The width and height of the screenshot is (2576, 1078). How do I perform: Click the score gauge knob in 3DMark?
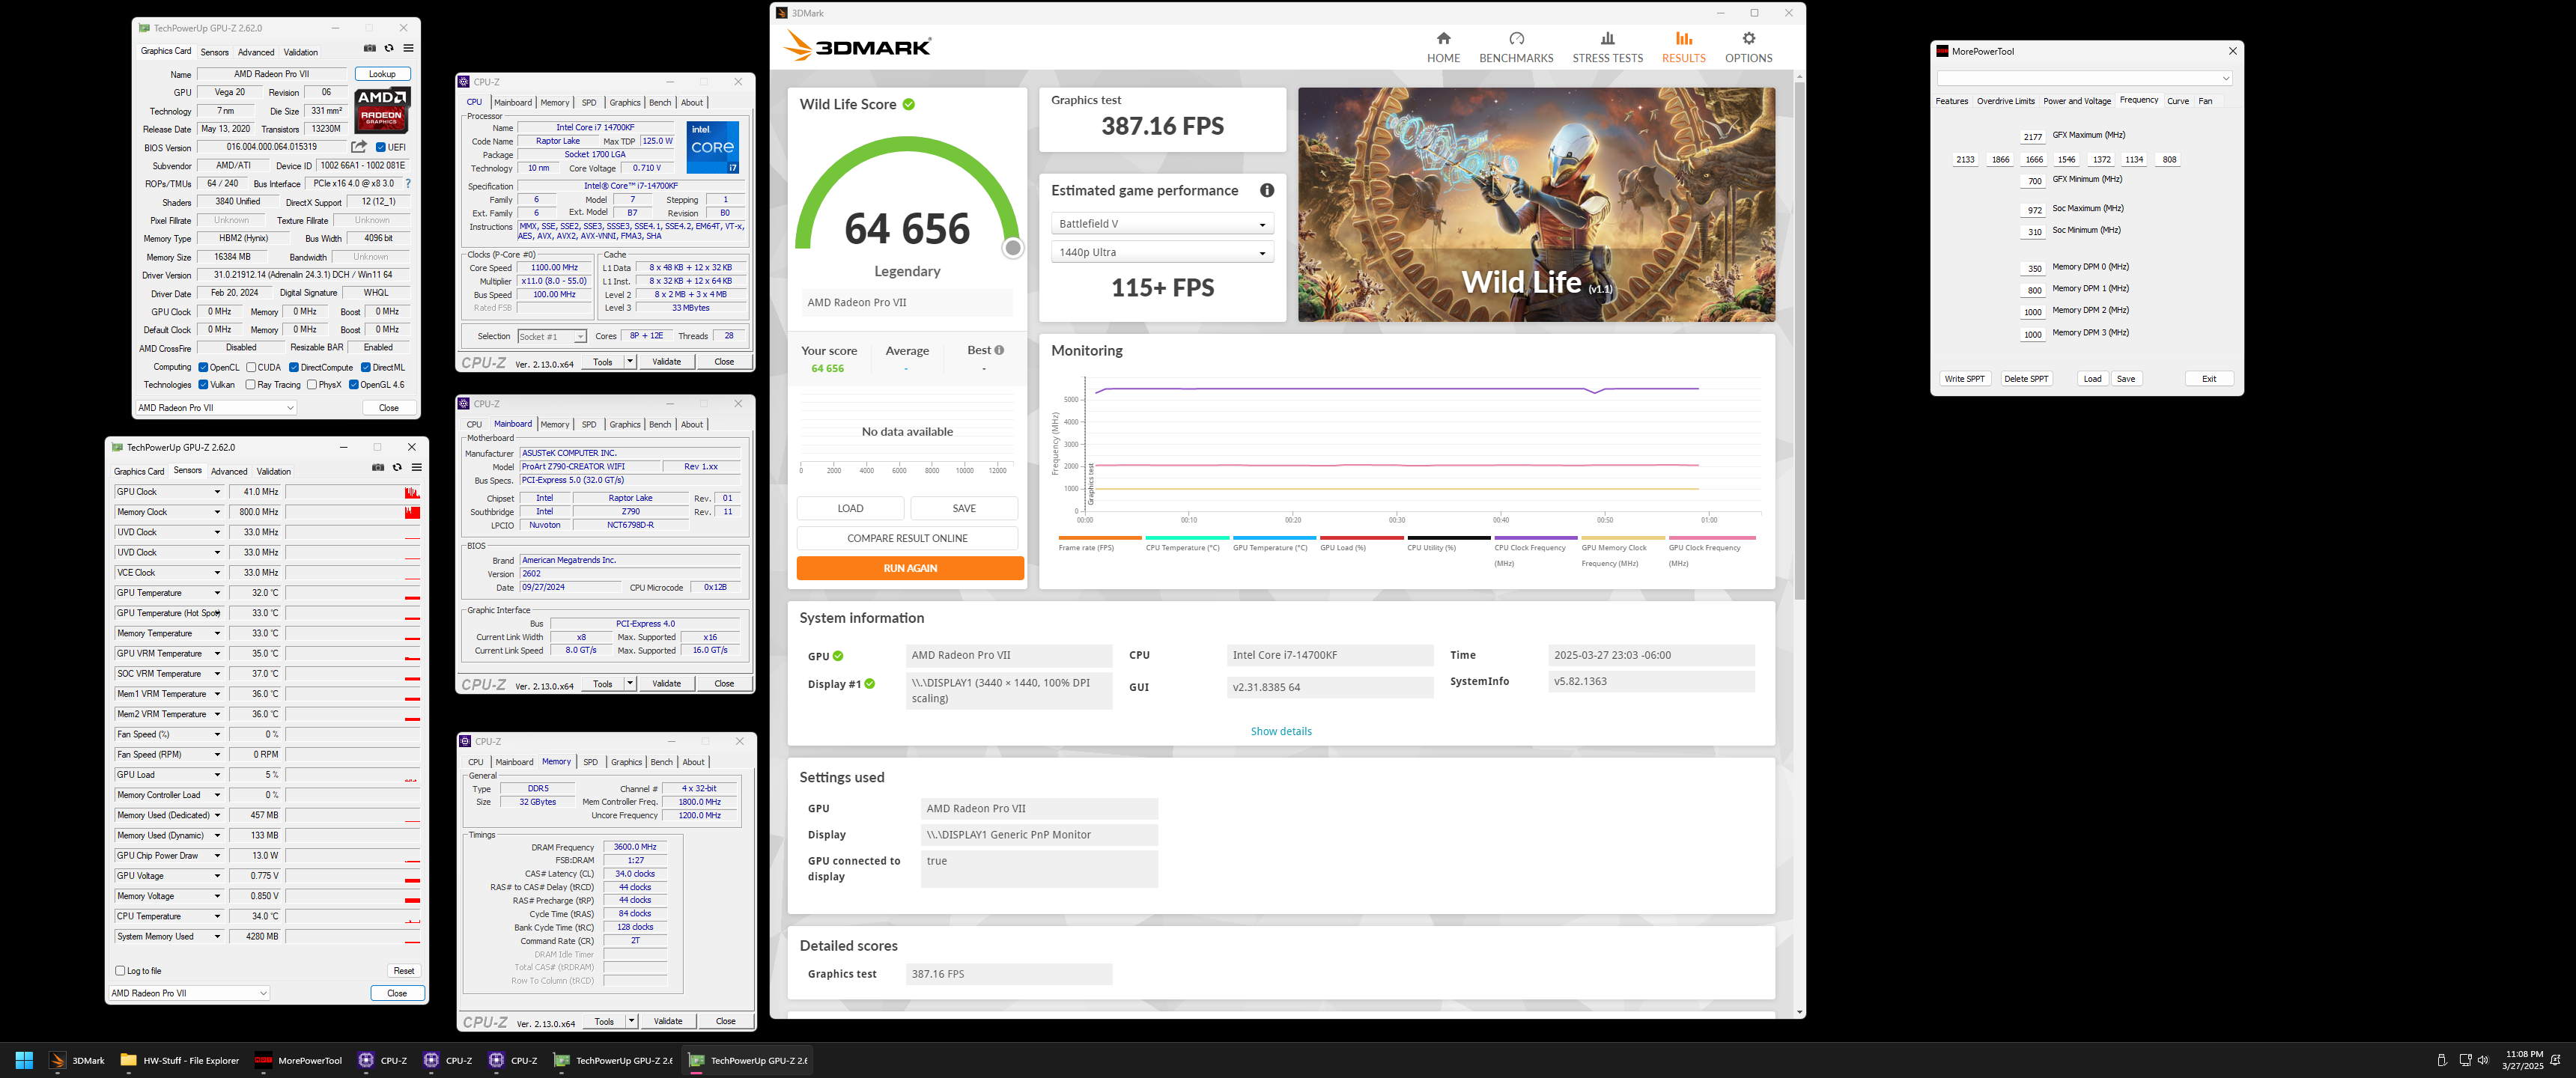[x=1012, y=248]
